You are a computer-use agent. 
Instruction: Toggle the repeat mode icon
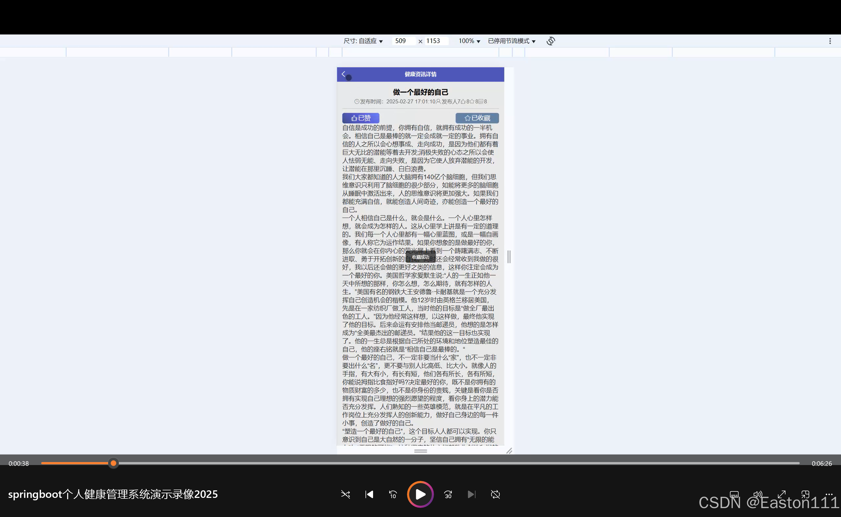click(x=495, y=494)
